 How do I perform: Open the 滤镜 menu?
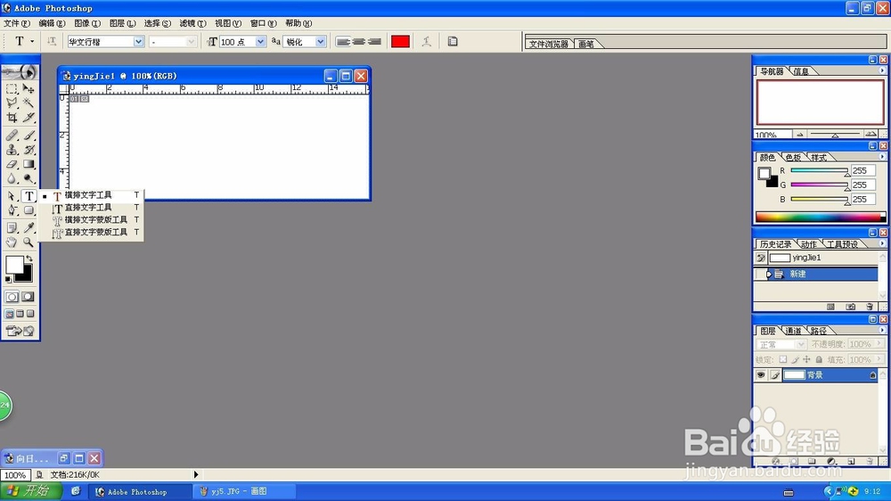[192, 23]
